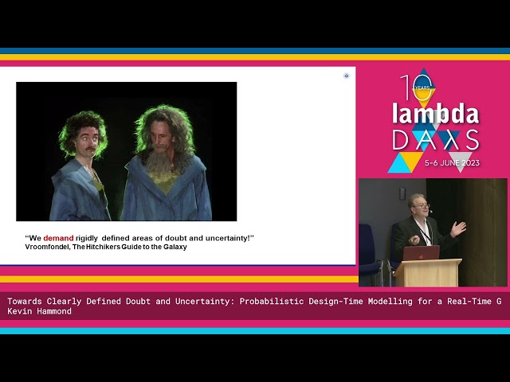Screen dimensions: 510x382
Task: Click the attribution line "Vroomfondel, The Hitchhikers Guide"
Action: (x=106, y=247)
